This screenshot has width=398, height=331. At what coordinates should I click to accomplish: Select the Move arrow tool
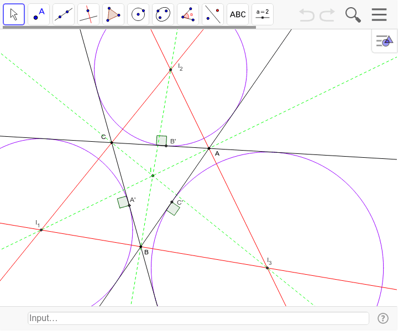pyautogui.click(x=14, y=14)
